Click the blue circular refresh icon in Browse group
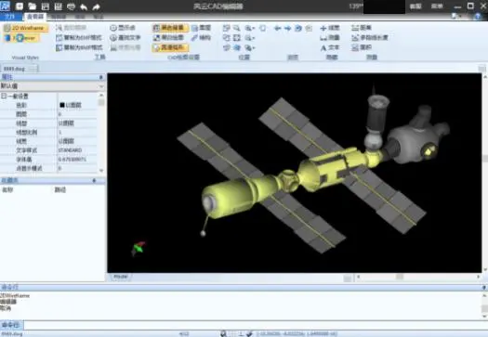This screenshot has width=488, height=337. pyautogui.click(x=298, y=28)
